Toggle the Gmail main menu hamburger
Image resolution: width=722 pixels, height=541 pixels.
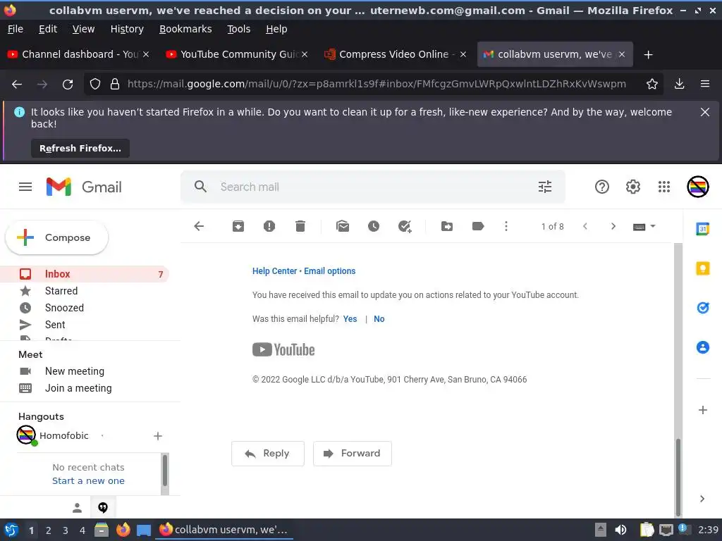pyautogui.click(x=25, y=187)
